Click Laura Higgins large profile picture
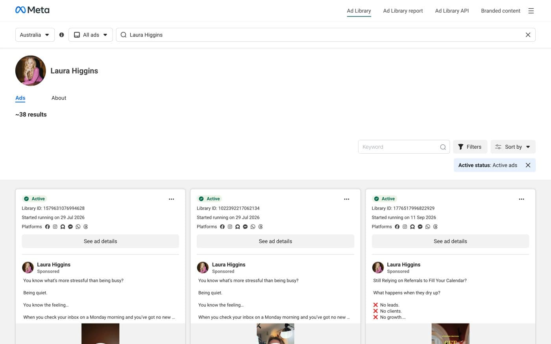The height and width of the screenshot is (344, 551). (x=31, y=71)
